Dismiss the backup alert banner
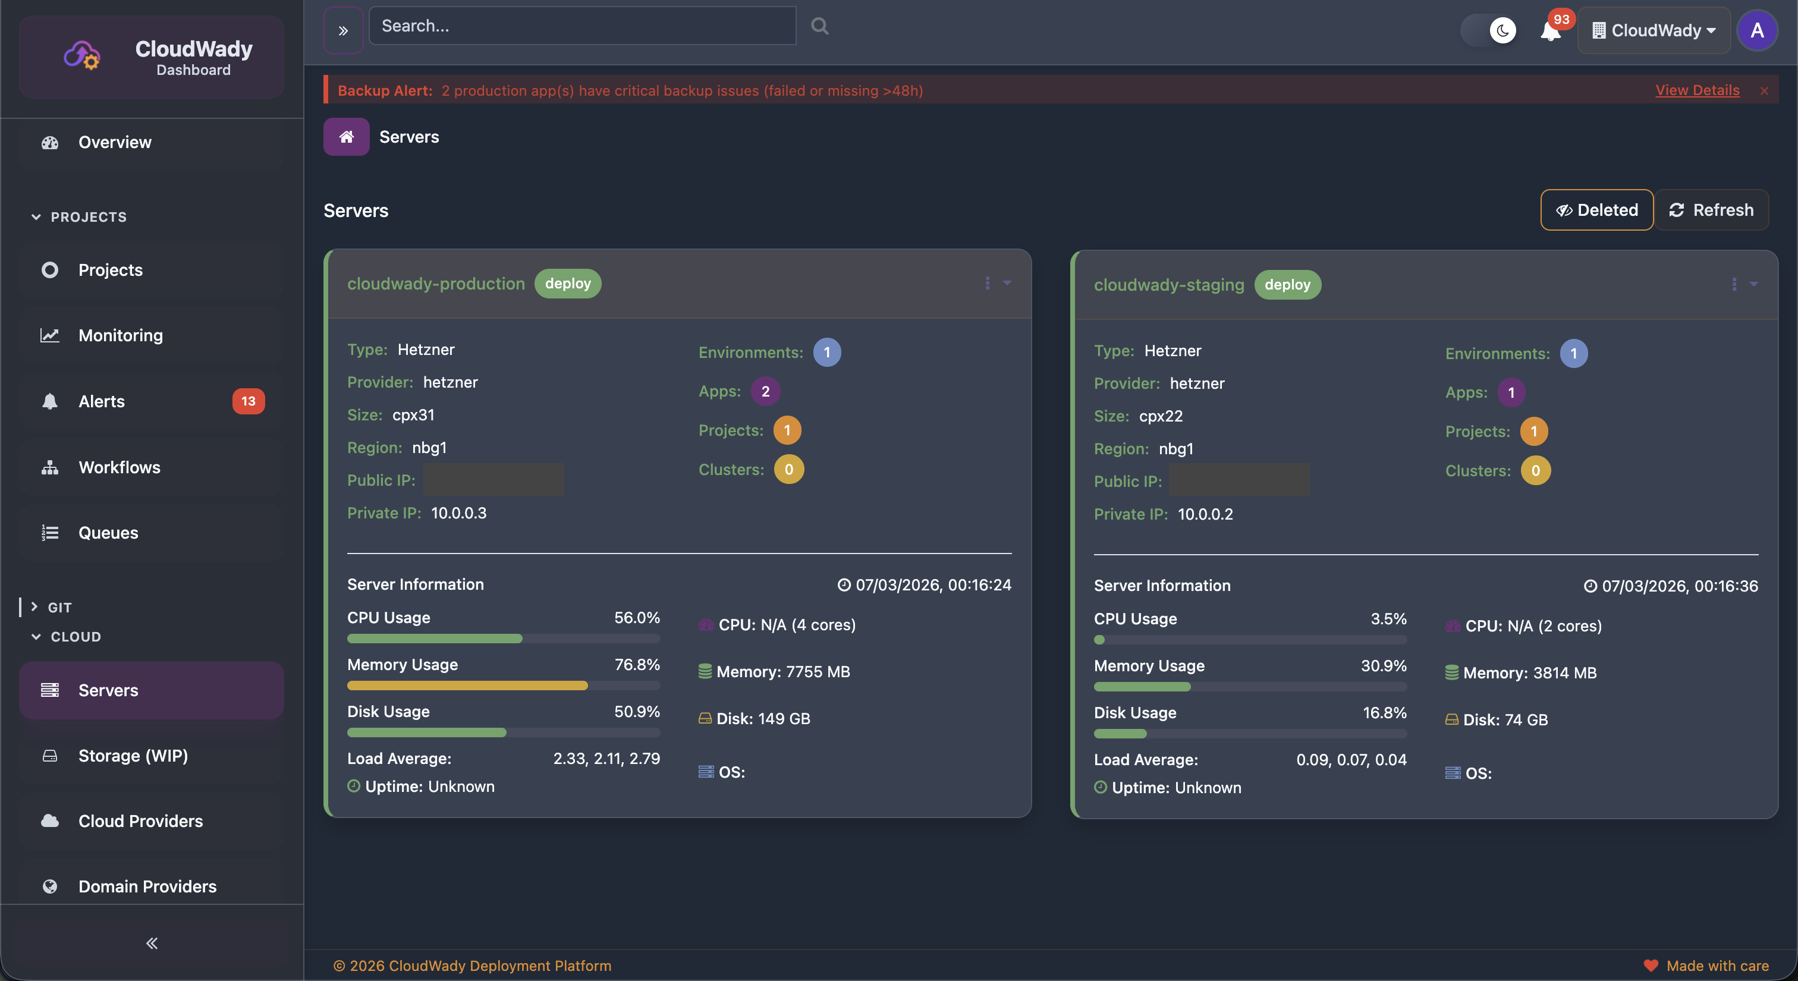 pyautogui.click(x=1764, y=91)
